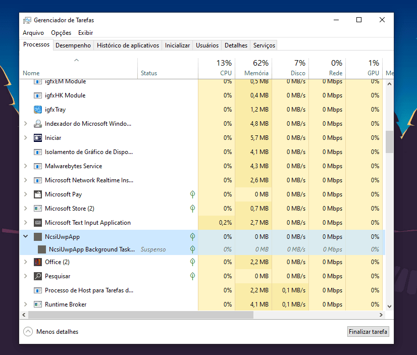This screenshot has width=417, height=355.
Task: Click the vertical scrollbar down arrow
Action: coord(389,306)
